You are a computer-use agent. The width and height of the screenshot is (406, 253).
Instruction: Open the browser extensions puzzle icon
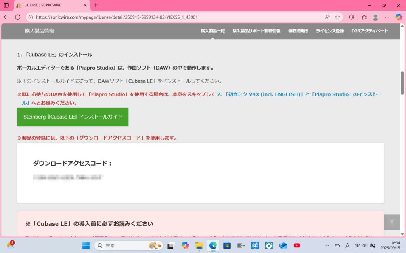pyautogui.click(x=351, y=17)
